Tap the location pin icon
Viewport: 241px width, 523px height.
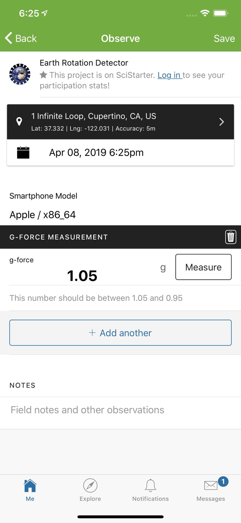pyautogui.click(x=19, y=122)
